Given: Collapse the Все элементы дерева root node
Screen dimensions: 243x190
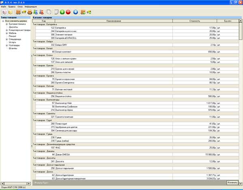Looking at the screenshot, I should click(3, 21).
